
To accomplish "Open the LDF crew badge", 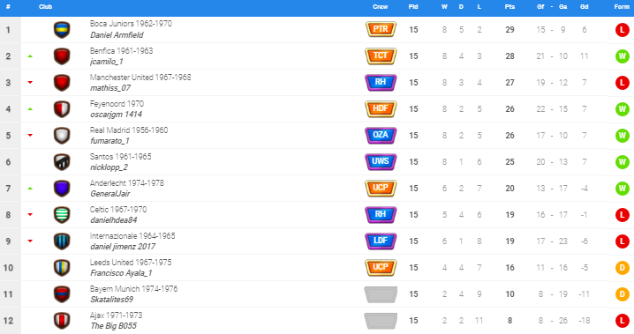I will coord(381,241).
